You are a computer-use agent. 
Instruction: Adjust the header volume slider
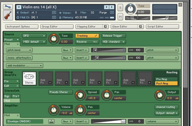pos(165,18)
